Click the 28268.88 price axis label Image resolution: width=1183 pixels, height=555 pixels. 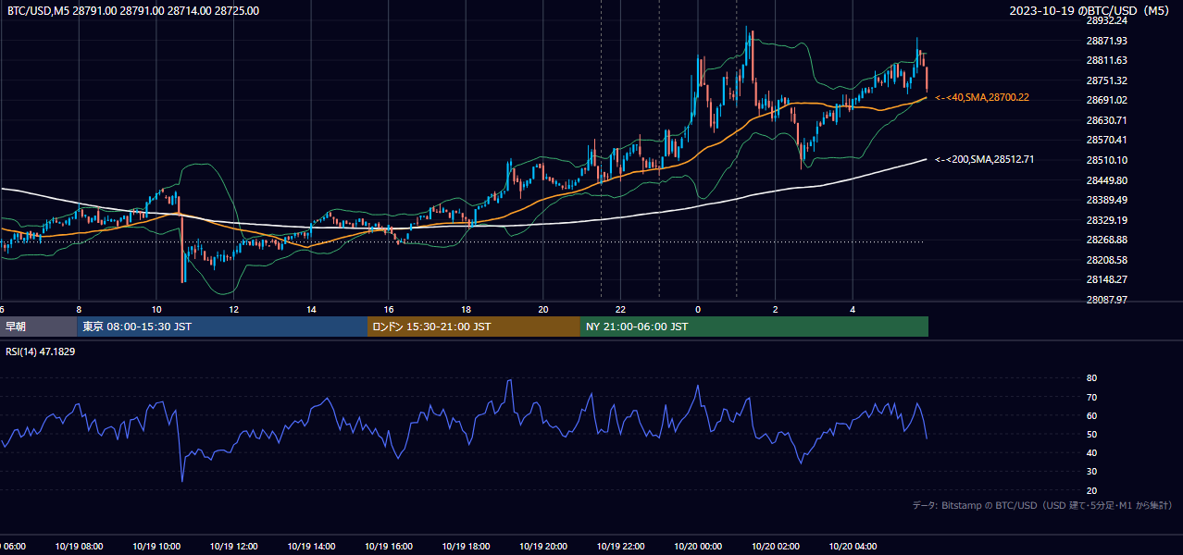pyautogui.click(x=1106, y=240)
